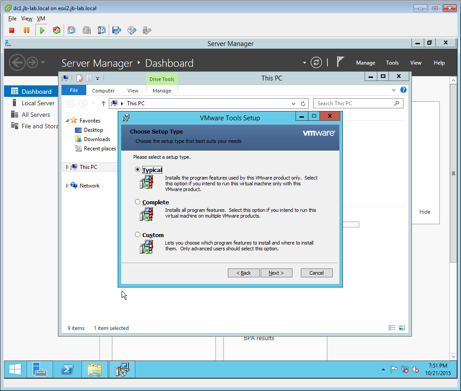Click Next in VMware Tools Setup
This screenshot has height=391, width=461.
pyautogui.click(x=276, y=273)
